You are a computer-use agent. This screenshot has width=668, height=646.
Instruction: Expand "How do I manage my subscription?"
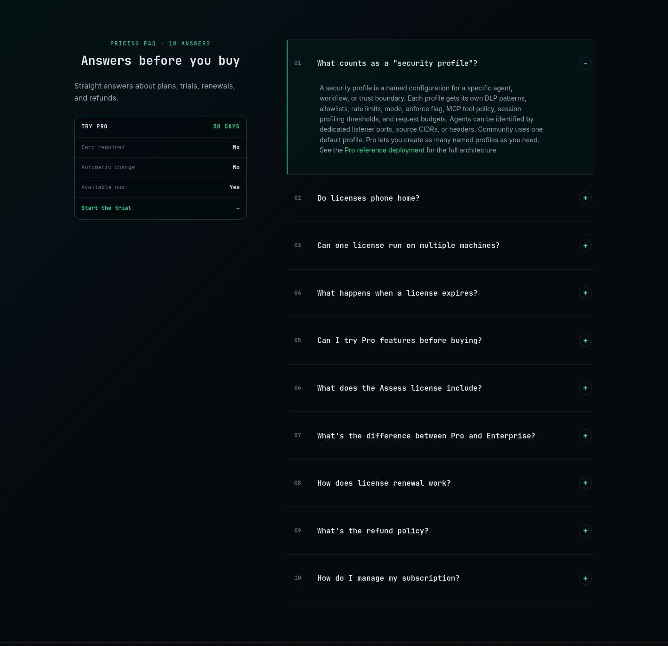click(x=440, y=578)
